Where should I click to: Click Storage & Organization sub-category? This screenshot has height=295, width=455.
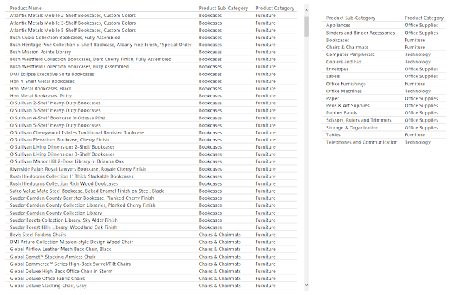click(352, 128)
